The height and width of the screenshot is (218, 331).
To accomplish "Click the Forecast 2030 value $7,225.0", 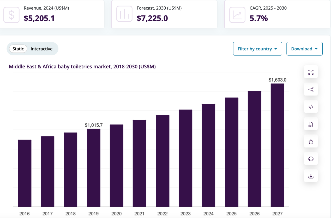I will 152,18.
